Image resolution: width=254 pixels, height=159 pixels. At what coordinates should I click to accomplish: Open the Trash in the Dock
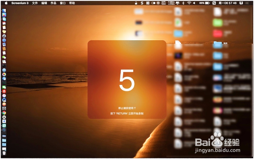[4, 153]
